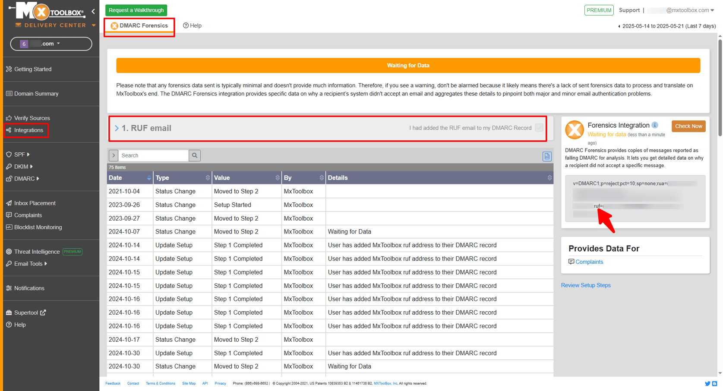Image resolution: width=723 pixels, height=391 pixels.
Task: Click the Check Now button
Action: click(x=688, y=126)
